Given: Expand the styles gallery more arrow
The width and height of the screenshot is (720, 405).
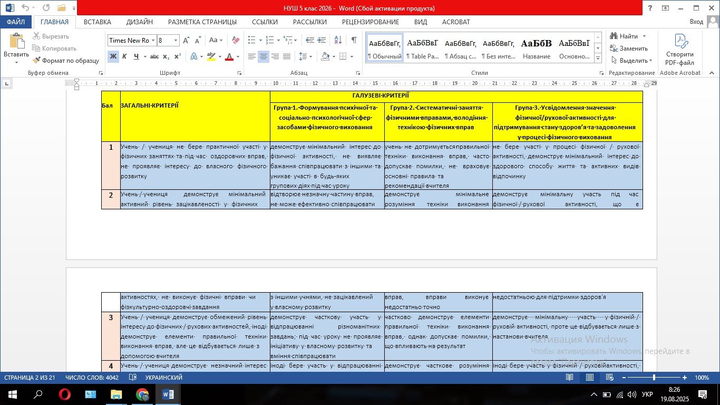Looking at the screenshot, I should coord(598,57).
